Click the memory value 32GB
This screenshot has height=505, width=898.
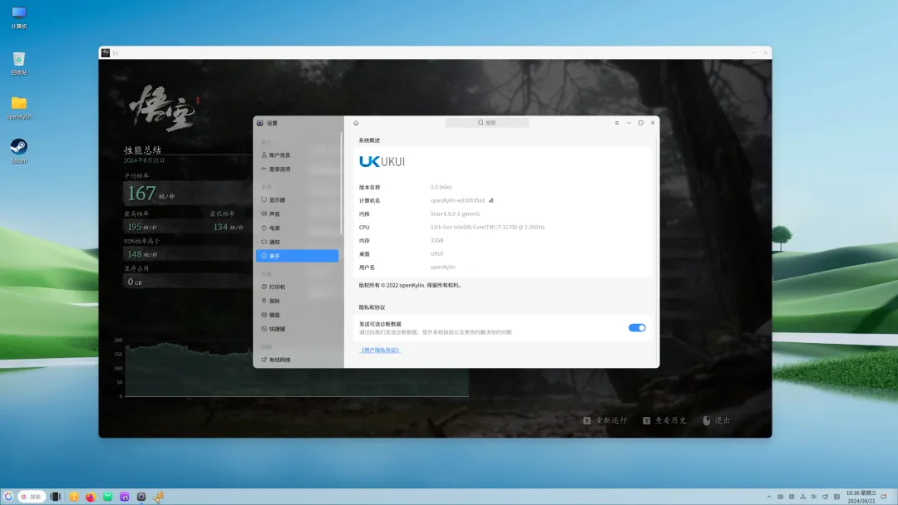point(437,241)
